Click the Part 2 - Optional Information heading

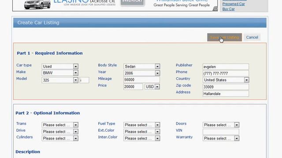(x=48, y=113)
